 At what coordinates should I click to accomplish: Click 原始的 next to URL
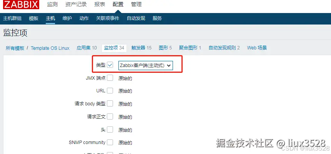pyautogui.click(x=125, y=91)
